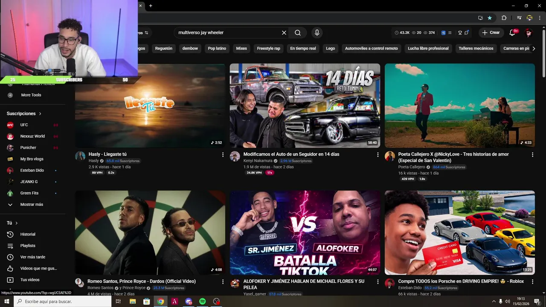Bookmark this page with the star icon

point(490,18)
